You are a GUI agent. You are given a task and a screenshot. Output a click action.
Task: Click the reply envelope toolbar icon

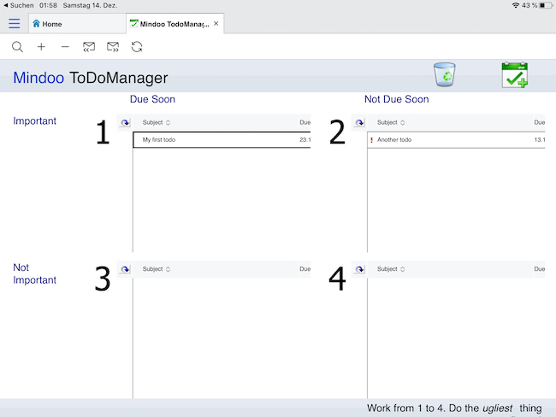(89, 47)
